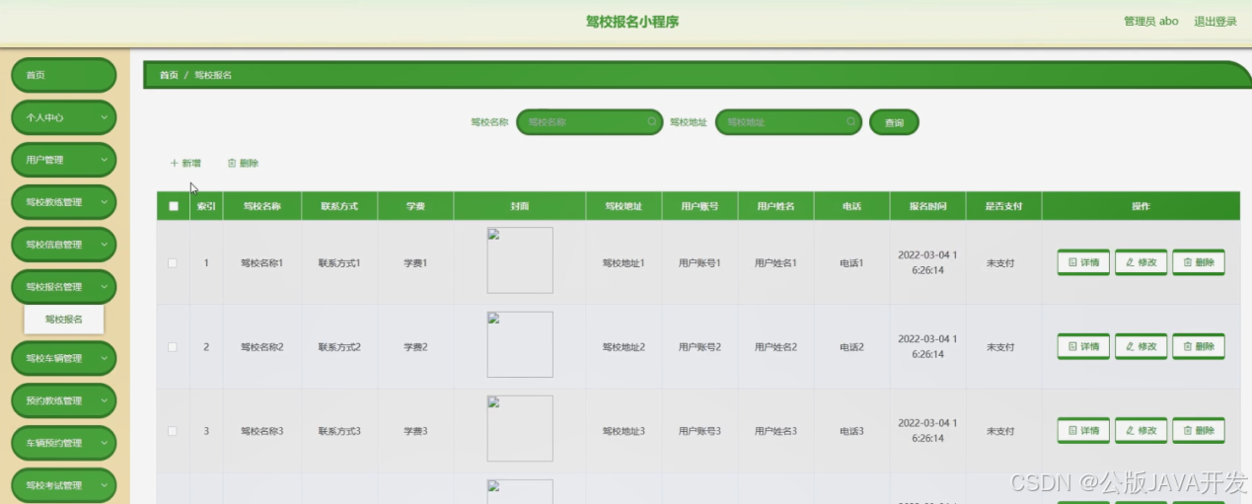Toggle the select-all header checkbox
This screenshot has height=504, width=1252.
(x=174, y=206)
